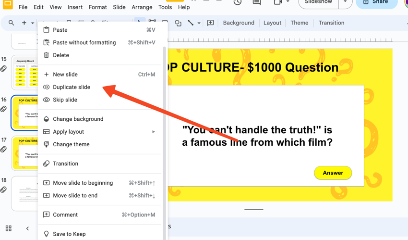Viewport: 408px width, 240px height.
Task: Click the new slide plus icon
Action: (24, 23)
